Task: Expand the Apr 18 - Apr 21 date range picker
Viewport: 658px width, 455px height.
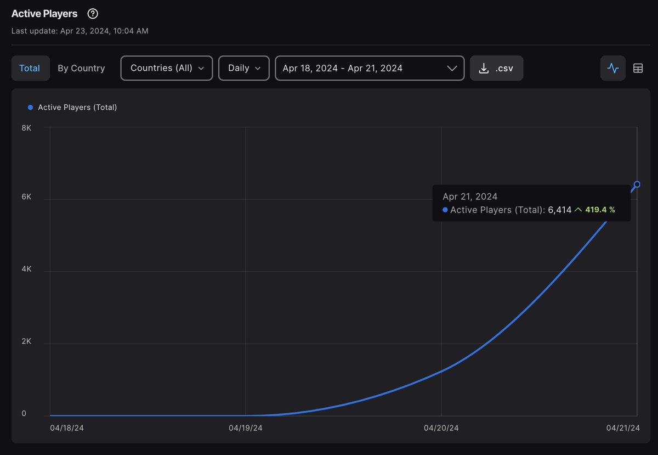Action: coord(370,68)
